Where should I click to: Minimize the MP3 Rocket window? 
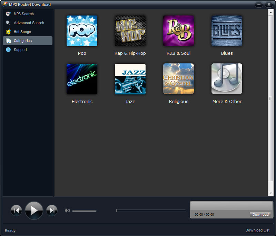tap(259, 4)
